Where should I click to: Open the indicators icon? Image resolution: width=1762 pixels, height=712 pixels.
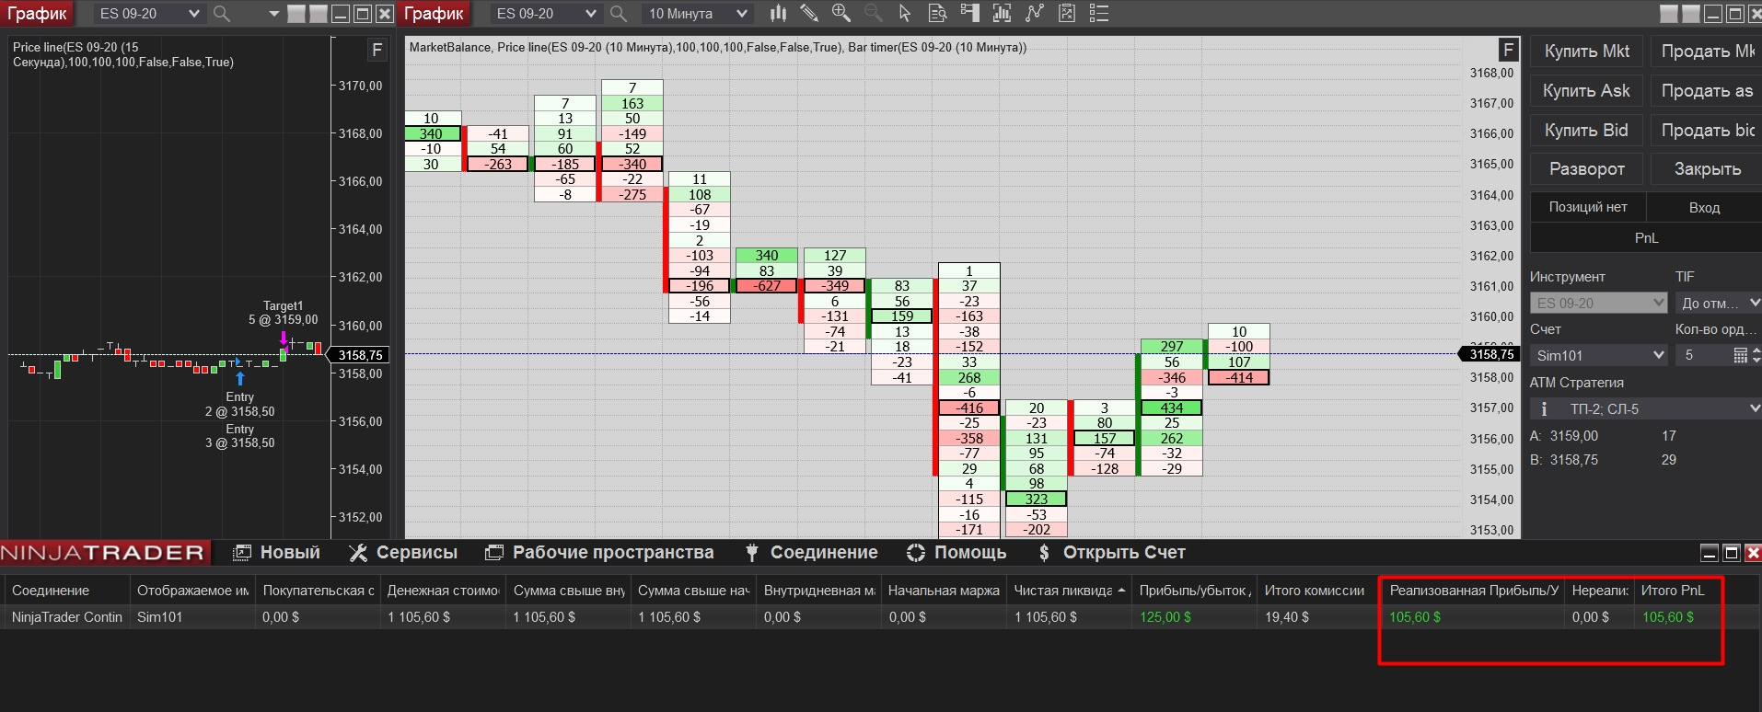[x=1002, y=13]
